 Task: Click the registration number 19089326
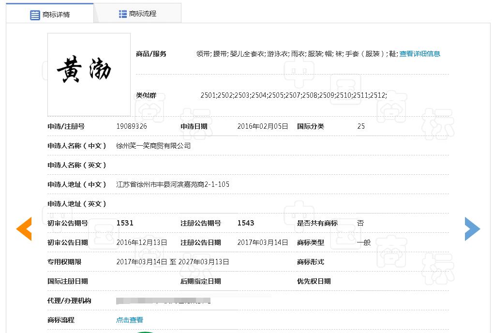(x=132, y=126)
